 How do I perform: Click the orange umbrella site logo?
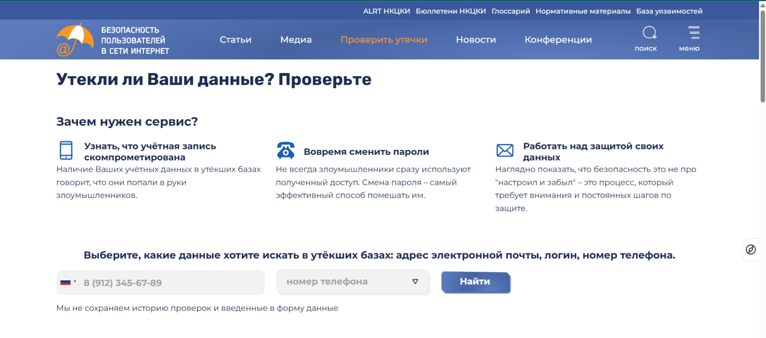point(75,40)
